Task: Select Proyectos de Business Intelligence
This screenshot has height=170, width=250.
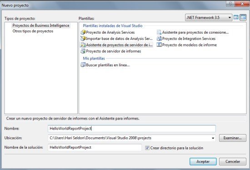Action: point(41,25)
